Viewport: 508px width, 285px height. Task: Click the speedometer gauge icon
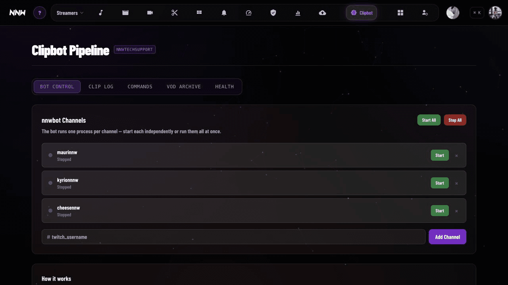pyautogui.click(x=249, y=13)
